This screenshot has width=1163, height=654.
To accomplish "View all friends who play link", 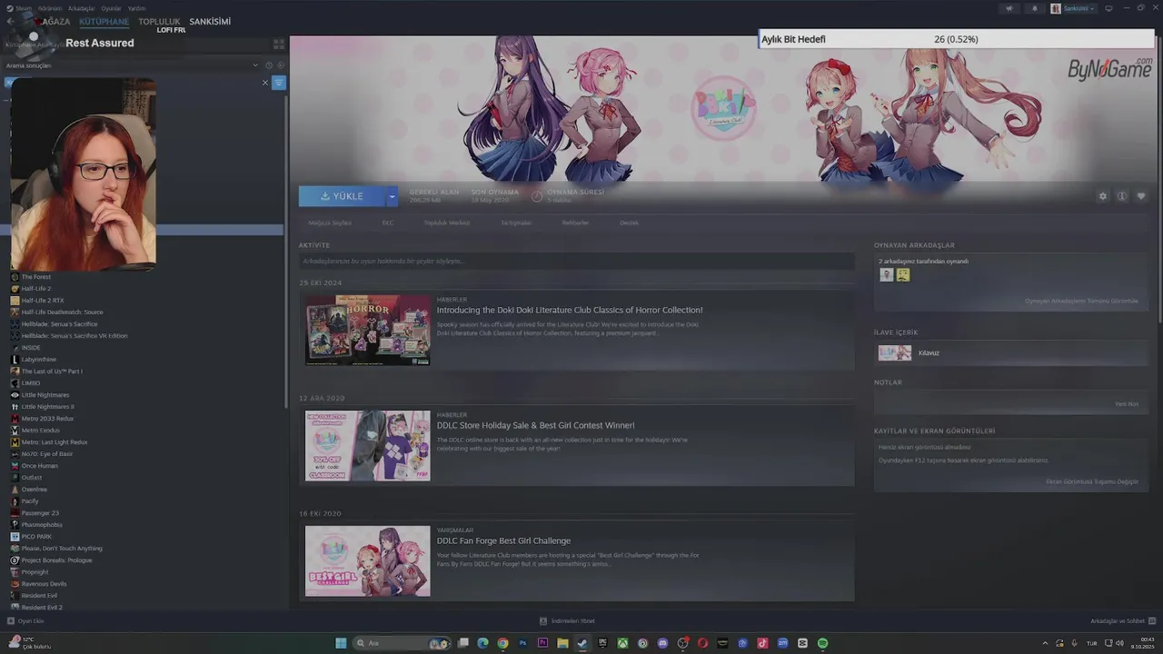I will click(x=1081, y=301).
